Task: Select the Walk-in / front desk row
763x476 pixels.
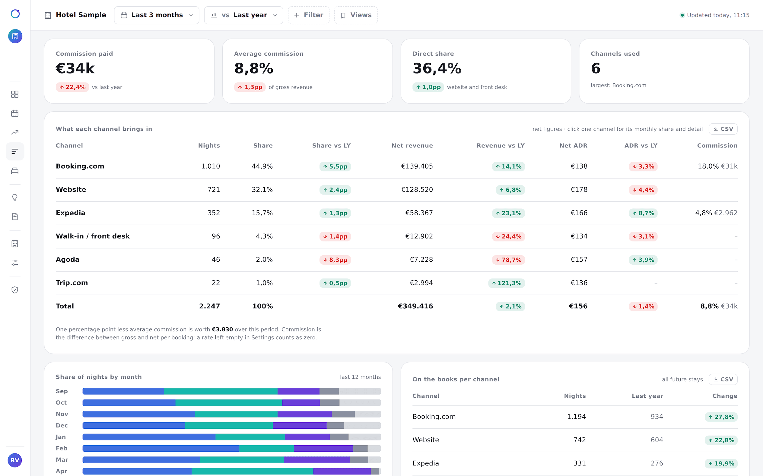Action: 396,236
